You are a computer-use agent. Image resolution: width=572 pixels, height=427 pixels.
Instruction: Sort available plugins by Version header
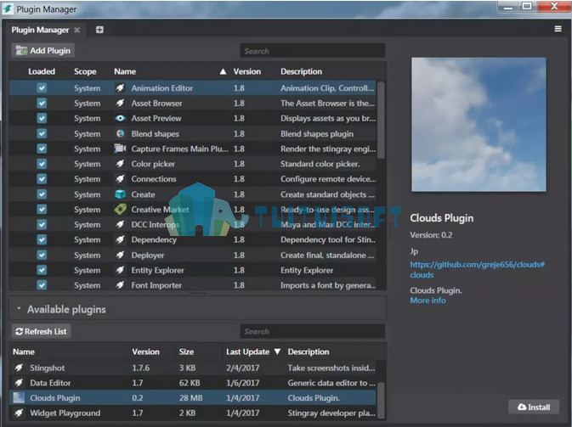(145, 351)
